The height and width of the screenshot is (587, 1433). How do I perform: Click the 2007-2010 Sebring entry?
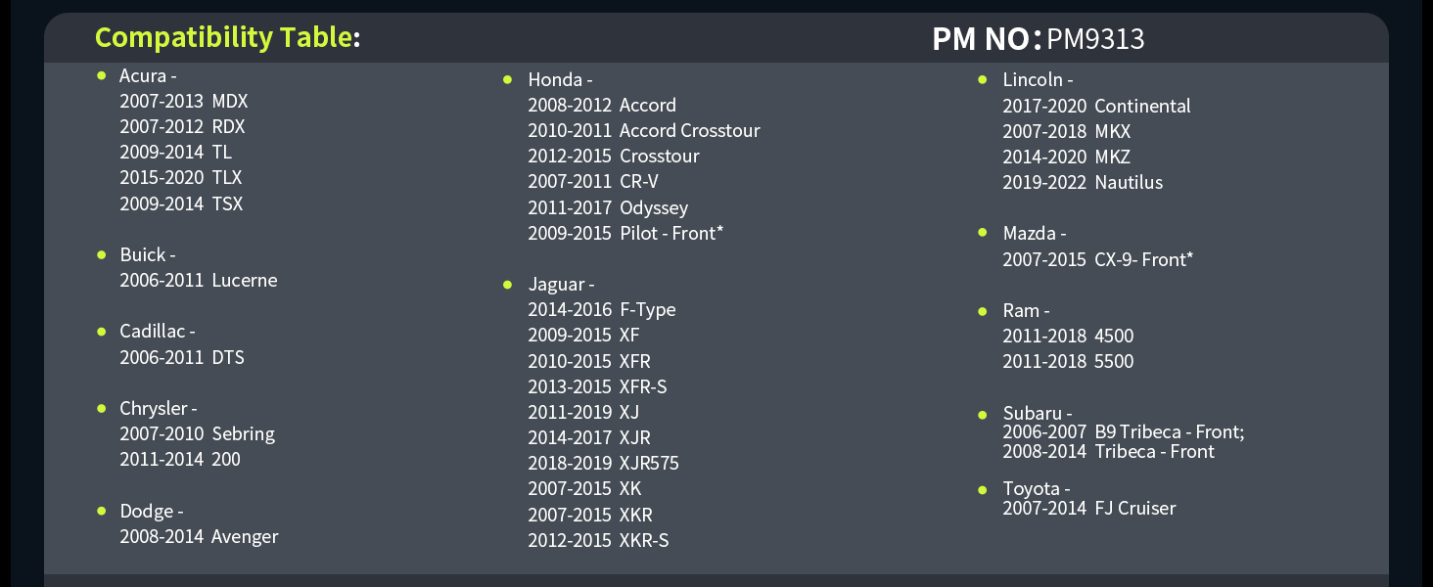click(197, 434)
